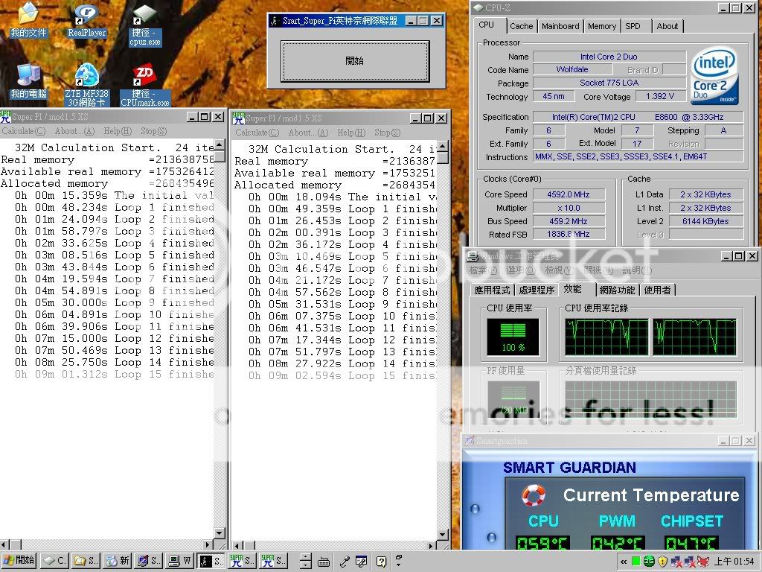Screen dimensions: 762x572
Task: Switch to the Mainboard tab in CPU-Z
Action: [560, 26]
